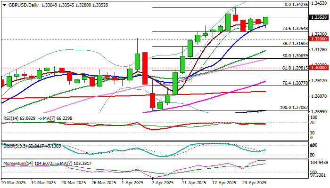Click the GBPUSD chart menu triangle
Viewport: 330px width, 188px height.
5,5
